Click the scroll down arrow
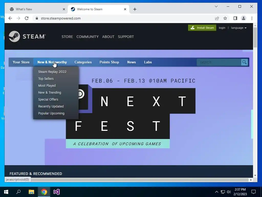Viewport: 262px width, 197px height. pyautogui.click(x=255, y=175)
